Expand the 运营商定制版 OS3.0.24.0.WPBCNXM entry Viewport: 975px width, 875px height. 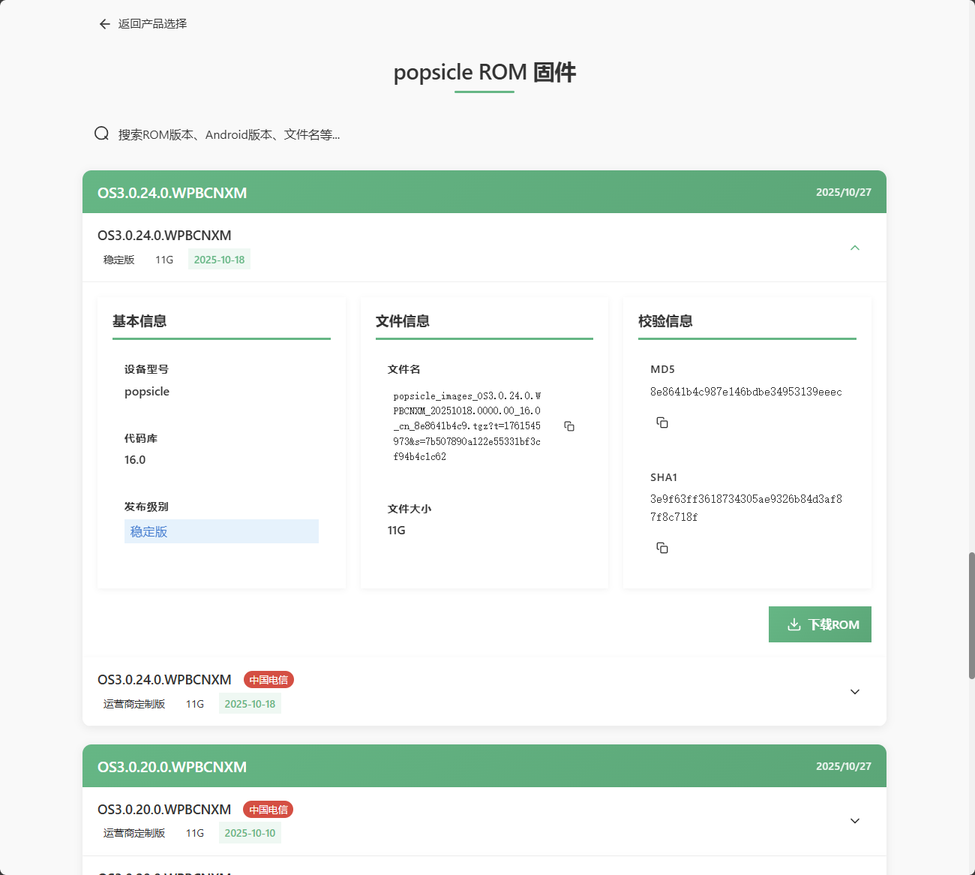click(854, 691)
